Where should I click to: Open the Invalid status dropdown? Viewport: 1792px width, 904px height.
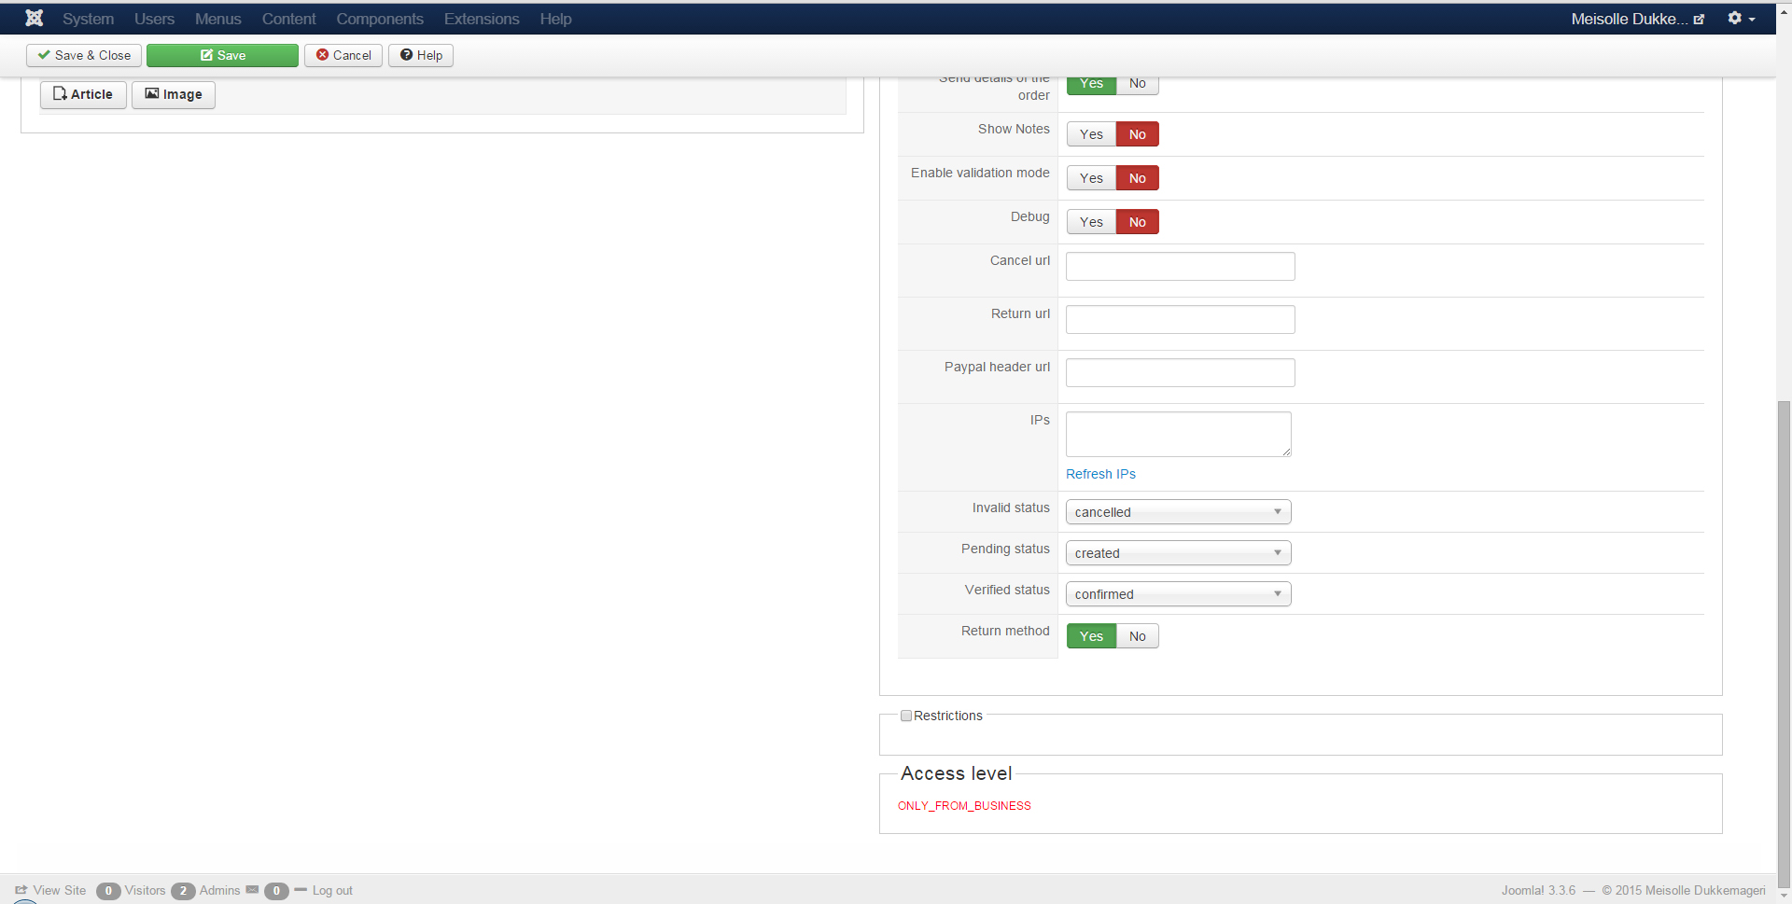pyautogui.click(x=1178, y=512)
